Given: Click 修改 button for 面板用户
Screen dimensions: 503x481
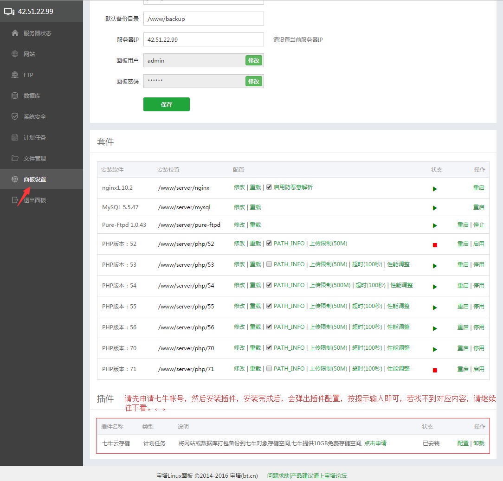Looking at the screenshot, I should pyautogui.click(x=254, y=60).
